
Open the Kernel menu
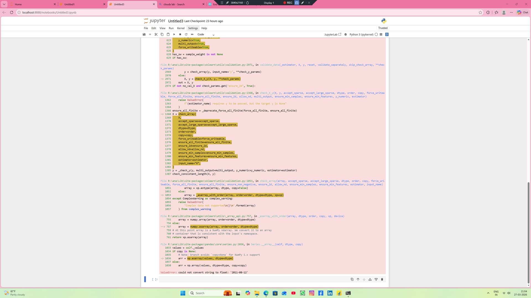(x=181, y=28)
